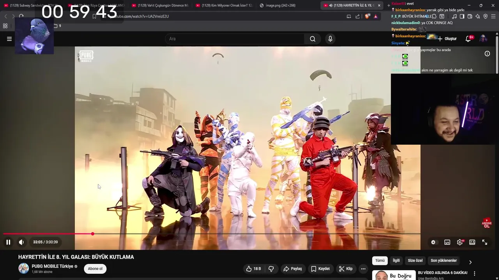The width and height of the screenshot is (499, 280).
Task: Open the media control music note icon
Action: (x=454, y=16)
